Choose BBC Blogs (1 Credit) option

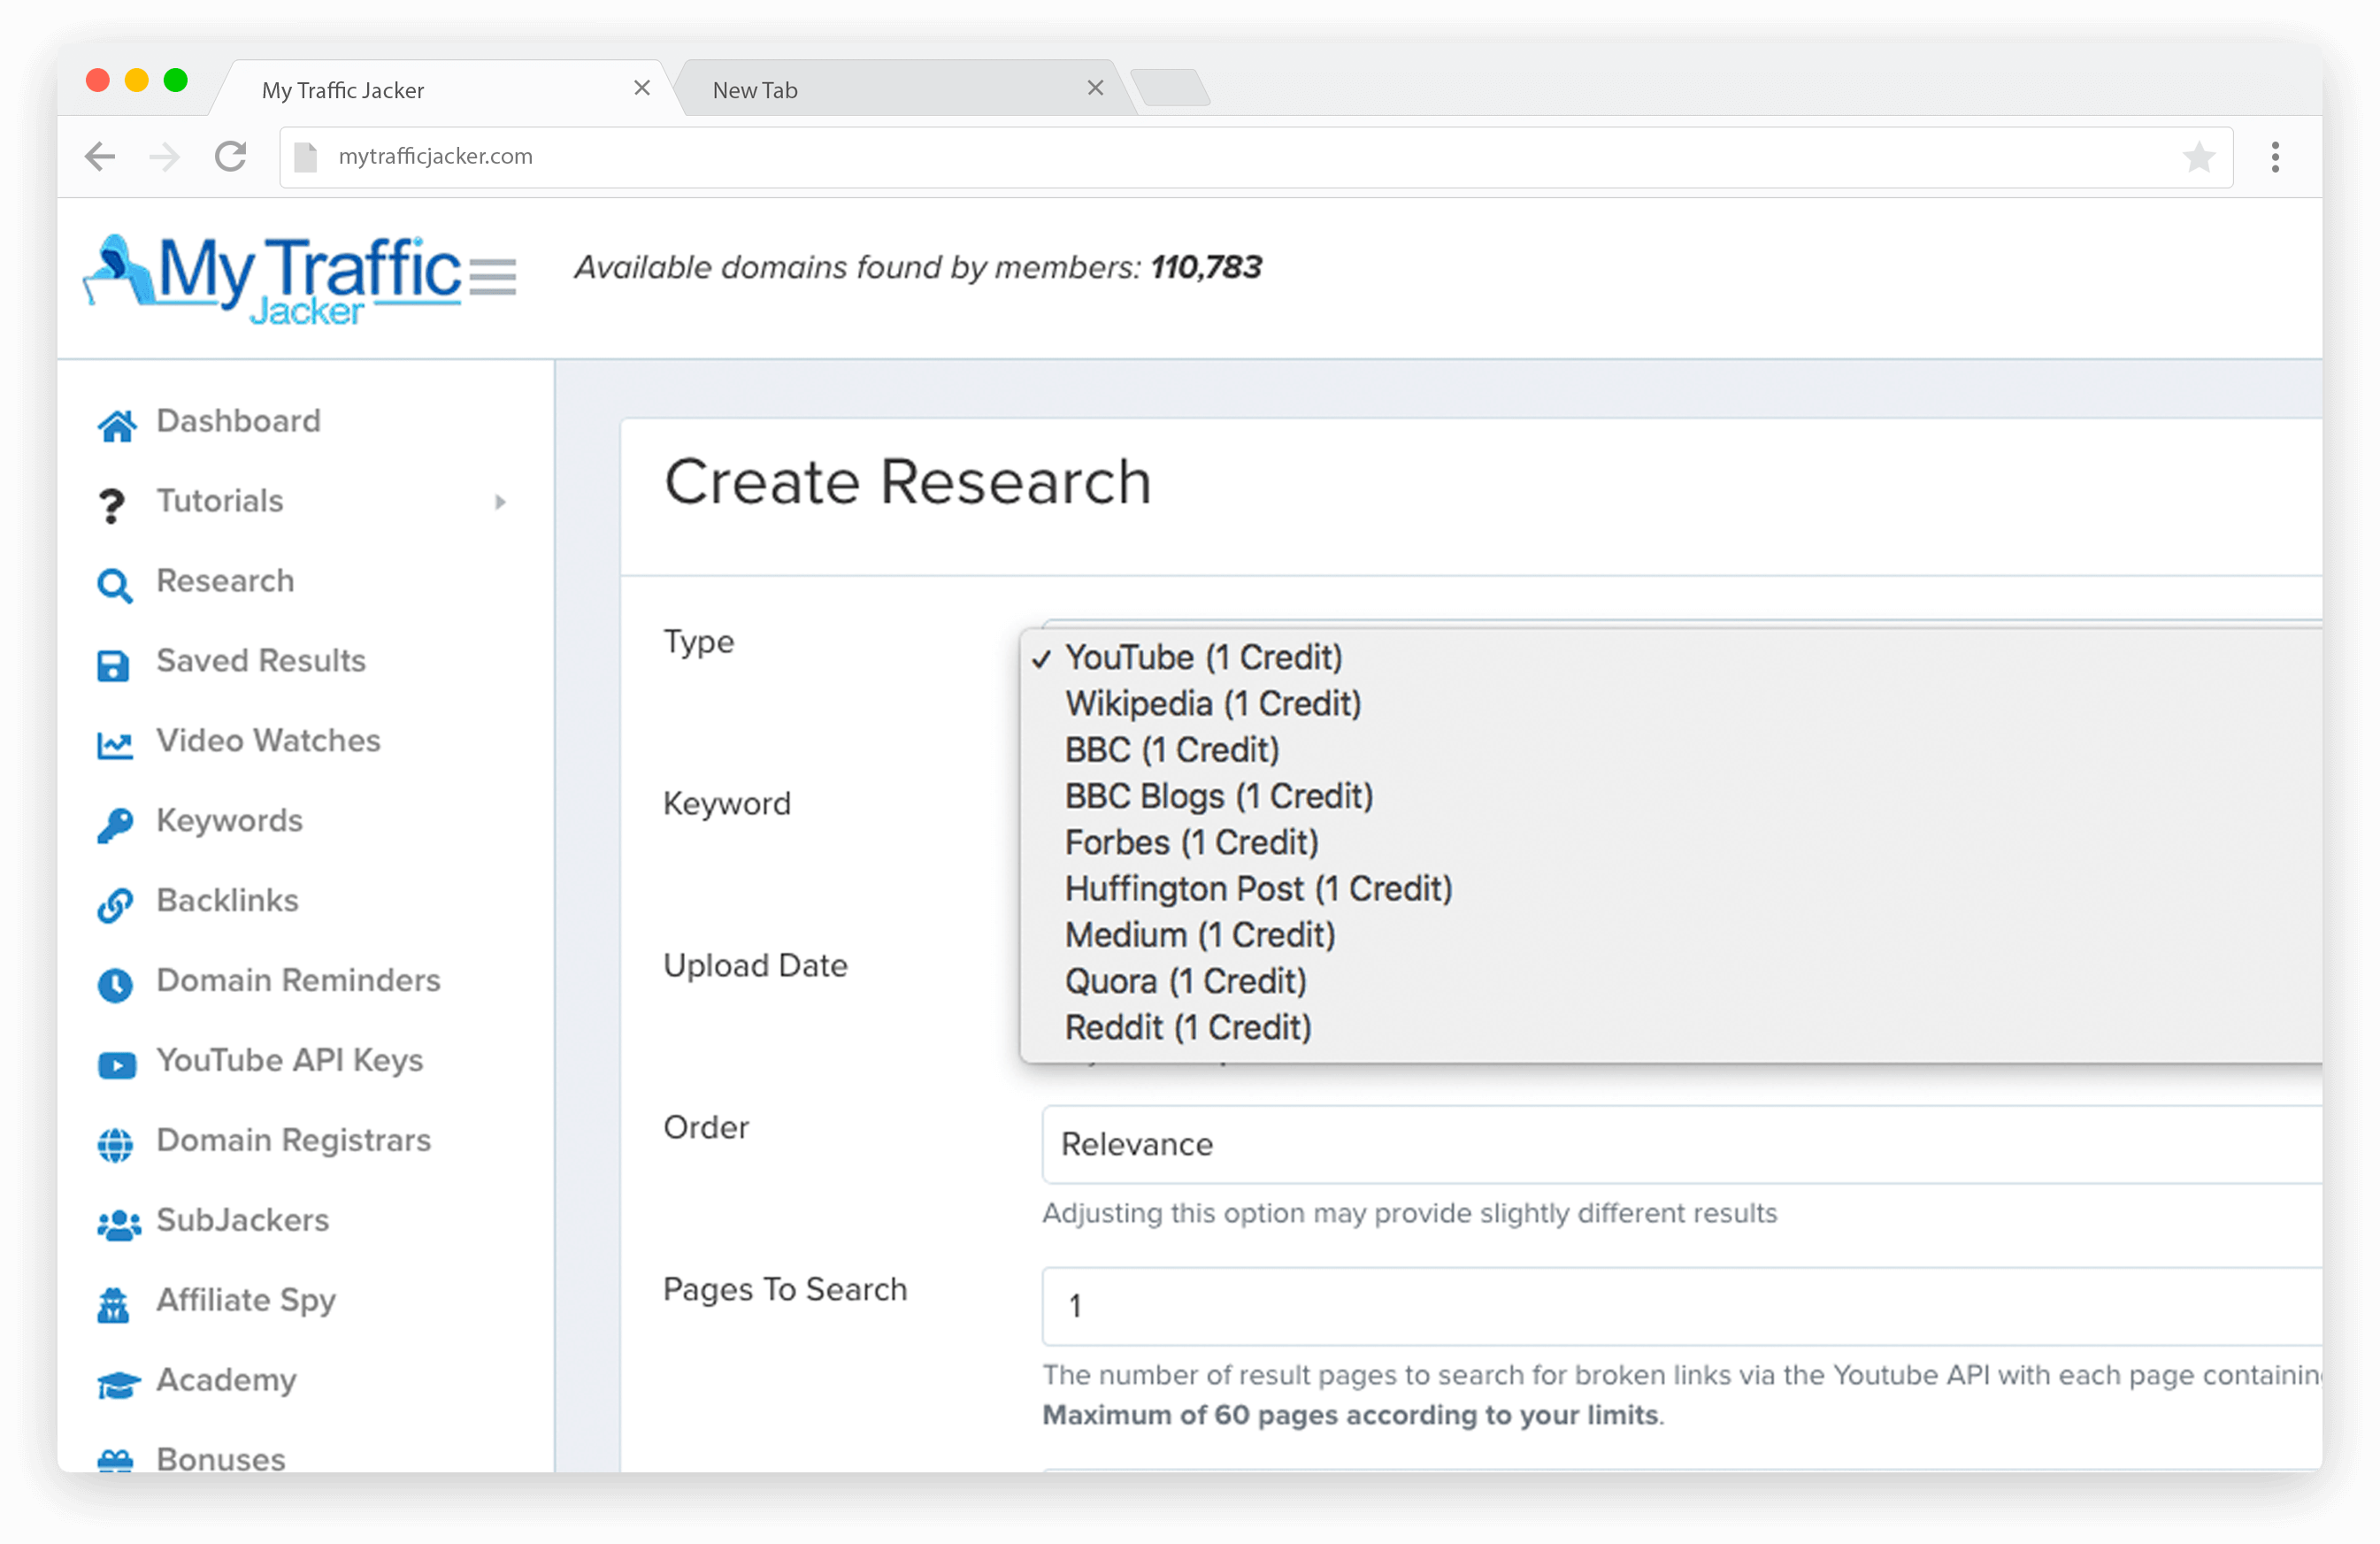click(x=1670, y=796)
